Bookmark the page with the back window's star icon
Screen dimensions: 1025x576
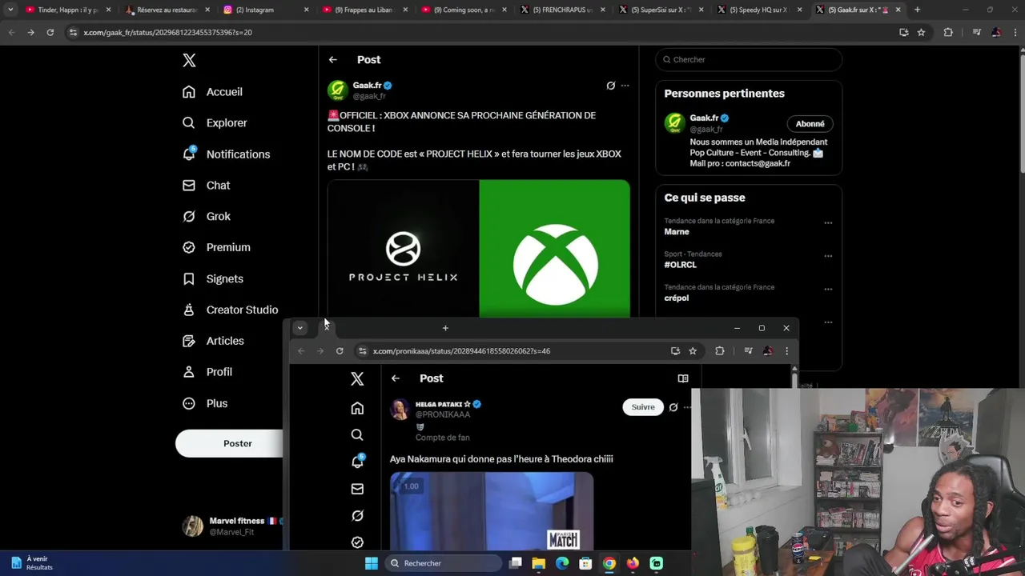922,32
